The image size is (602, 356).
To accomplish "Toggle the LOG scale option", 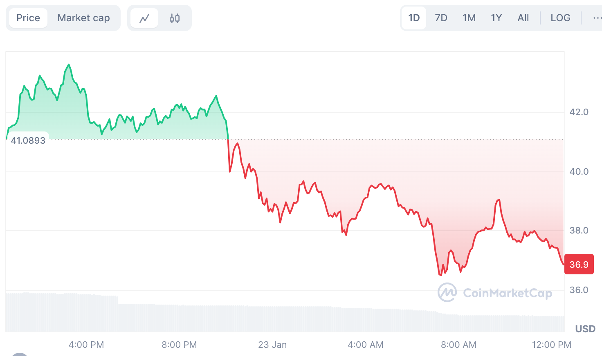I will coord(560,18).
